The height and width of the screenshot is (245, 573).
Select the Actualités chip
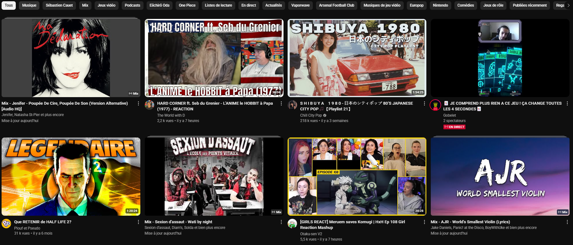(274, 5)
